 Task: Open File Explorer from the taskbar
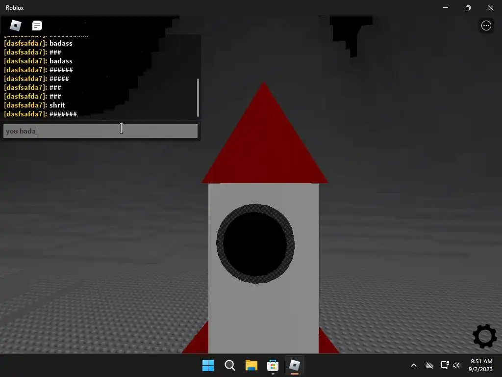point(251,365)
